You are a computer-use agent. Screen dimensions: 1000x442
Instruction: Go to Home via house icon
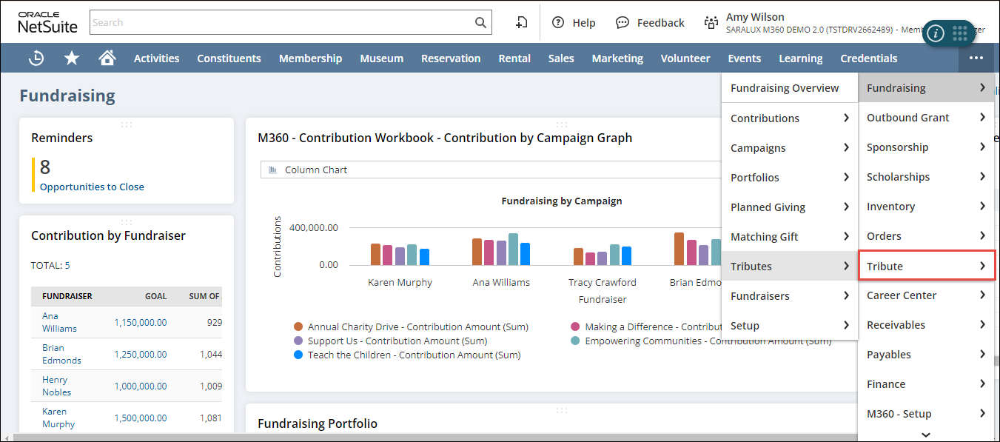click(x=107, y=58)
